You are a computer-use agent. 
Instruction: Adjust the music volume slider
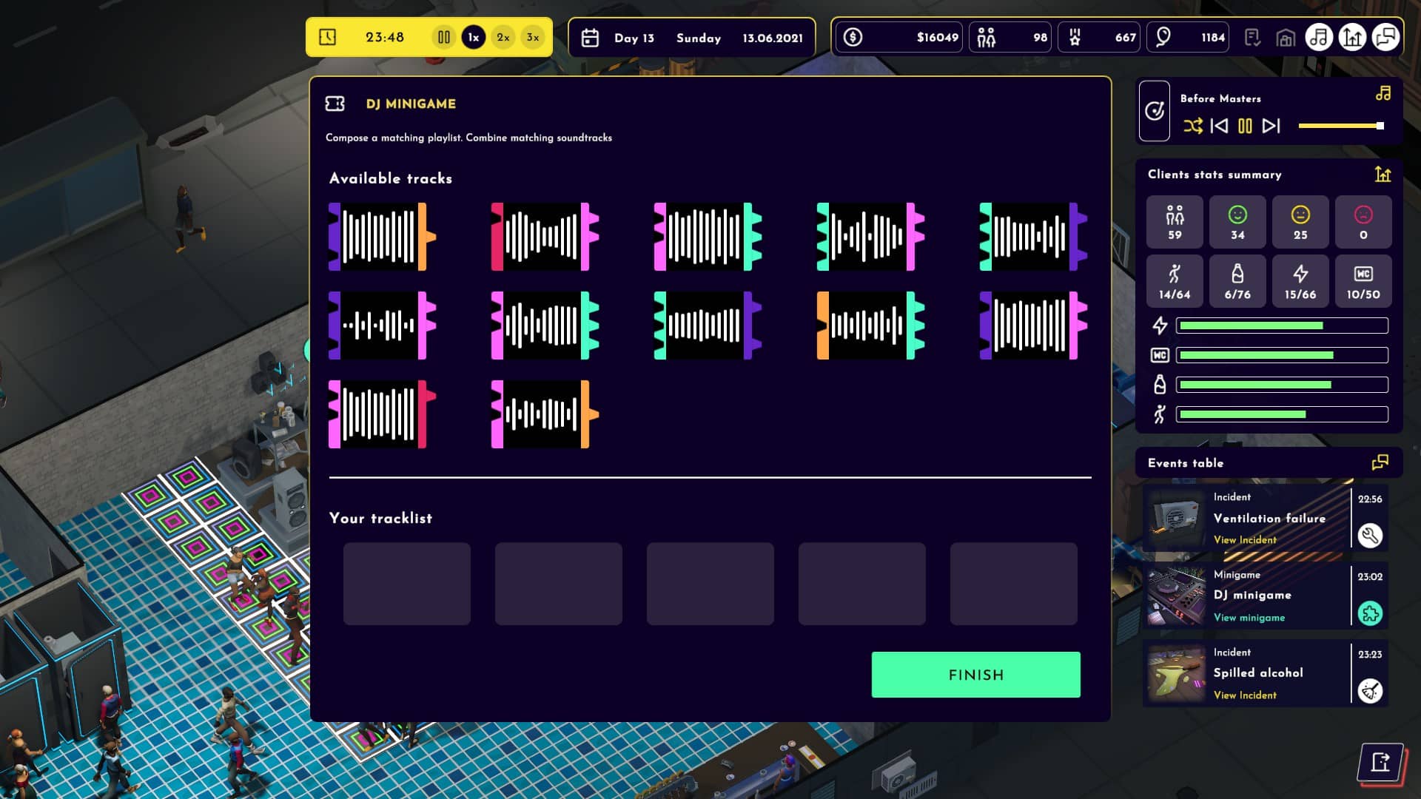[1341, 126]
